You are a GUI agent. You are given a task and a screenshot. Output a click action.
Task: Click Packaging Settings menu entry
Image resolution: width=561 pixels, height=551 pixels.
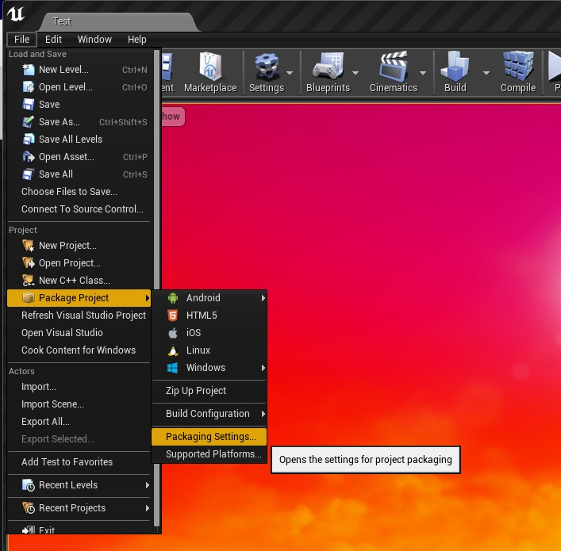pos(210,437)
